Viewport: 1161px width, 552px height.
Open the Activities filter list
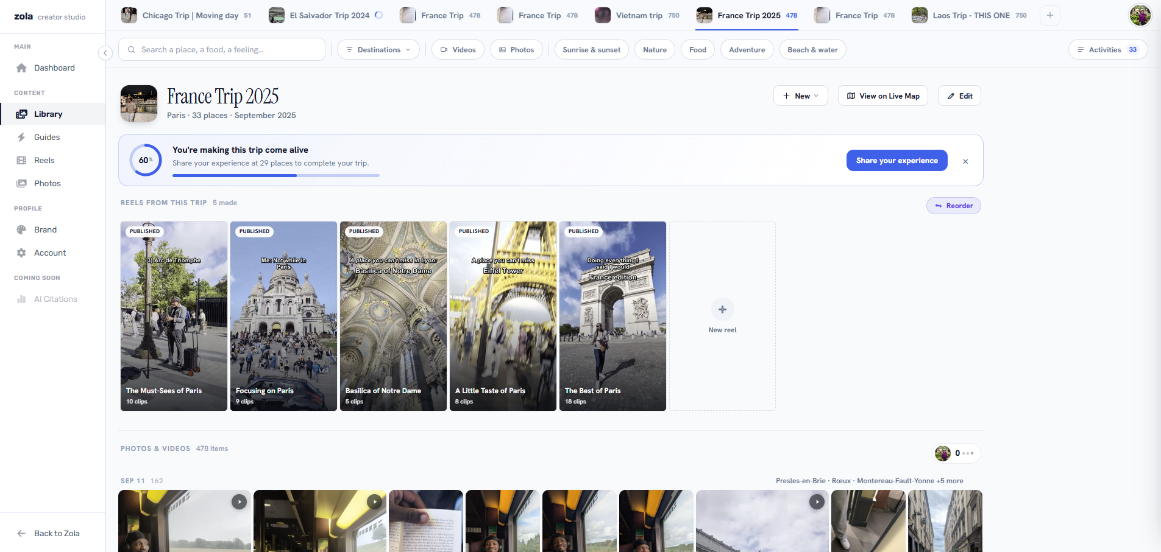[x=1108, y=50]
